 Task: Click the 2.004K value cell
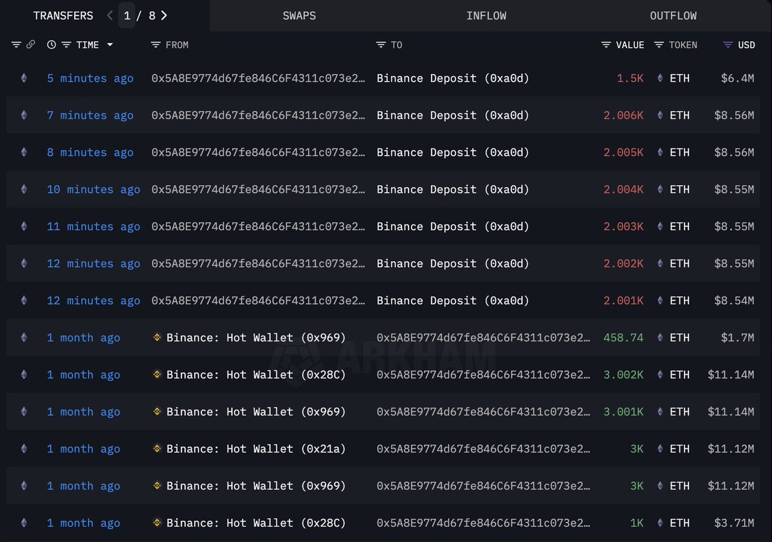[623, 190]
